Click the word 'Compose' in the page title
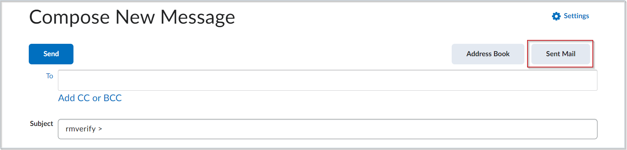 coord(70,18)
